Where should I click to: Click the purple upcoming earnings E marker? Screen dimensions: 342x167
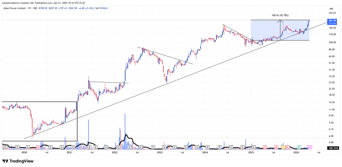310,147
